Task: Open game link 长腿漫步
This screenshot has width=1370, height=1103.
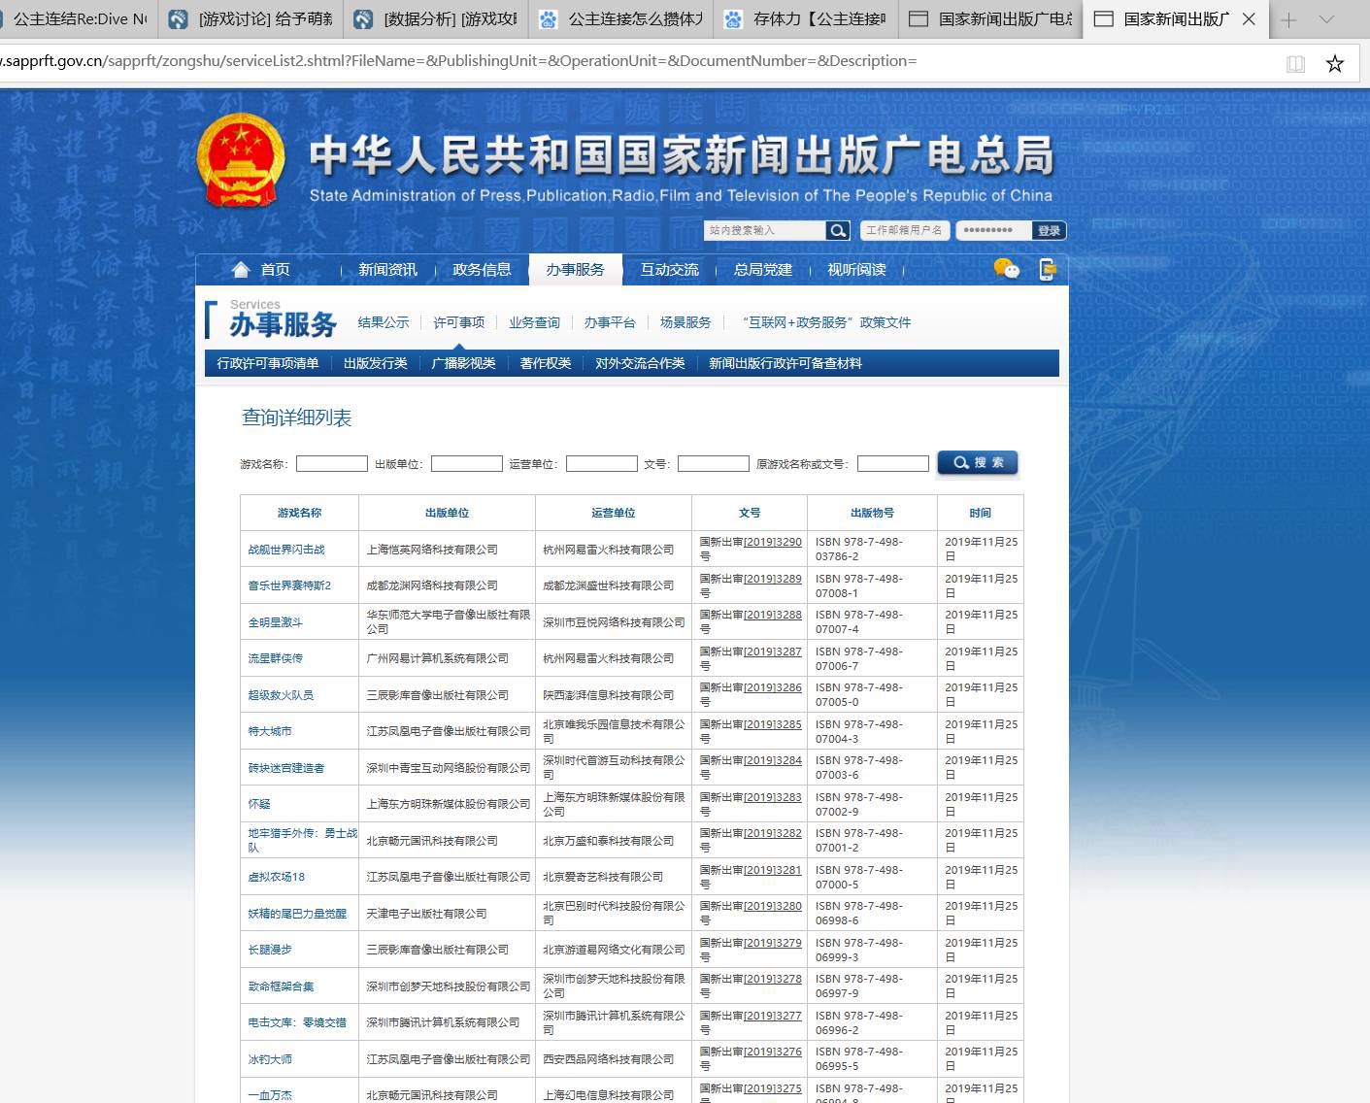Action: 270,950
